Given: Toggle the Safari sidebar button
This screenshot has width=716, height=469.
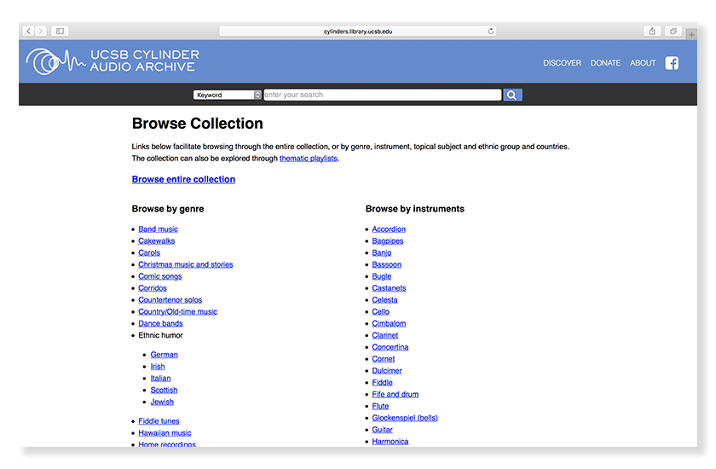Looking at the screenshot, I should tap(60, 32).
